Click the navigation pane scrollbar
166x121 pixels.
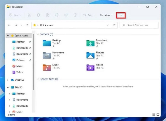tap(33, 62)
